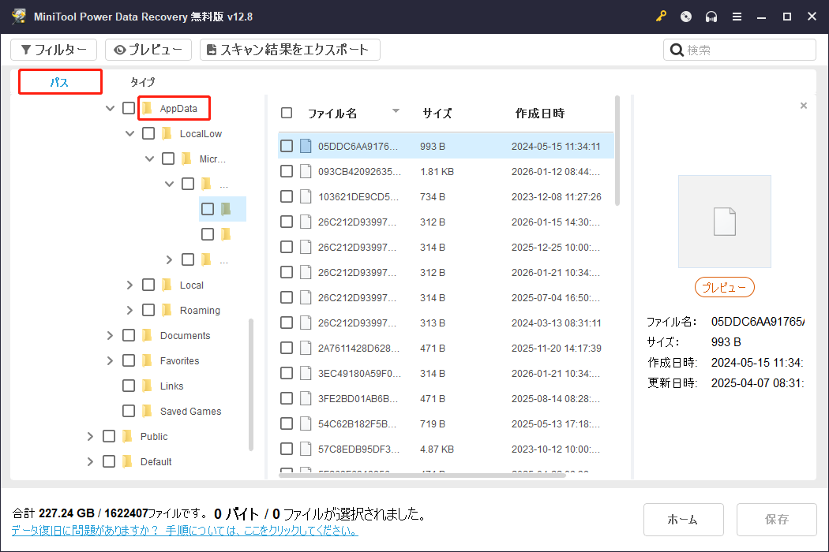The width and height of the screenshot is (829, 552).
Task: Click the magnifier icon in search box
Action: tap(677, 49)
